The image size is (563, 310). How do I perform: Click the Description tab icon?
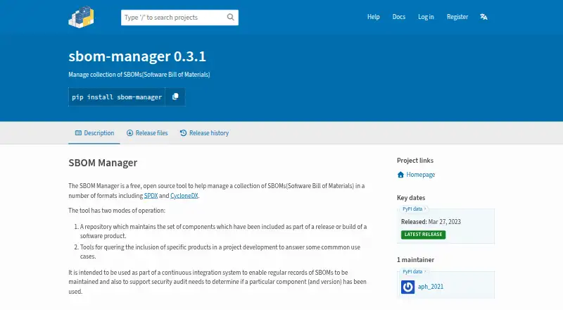point(78,133)
